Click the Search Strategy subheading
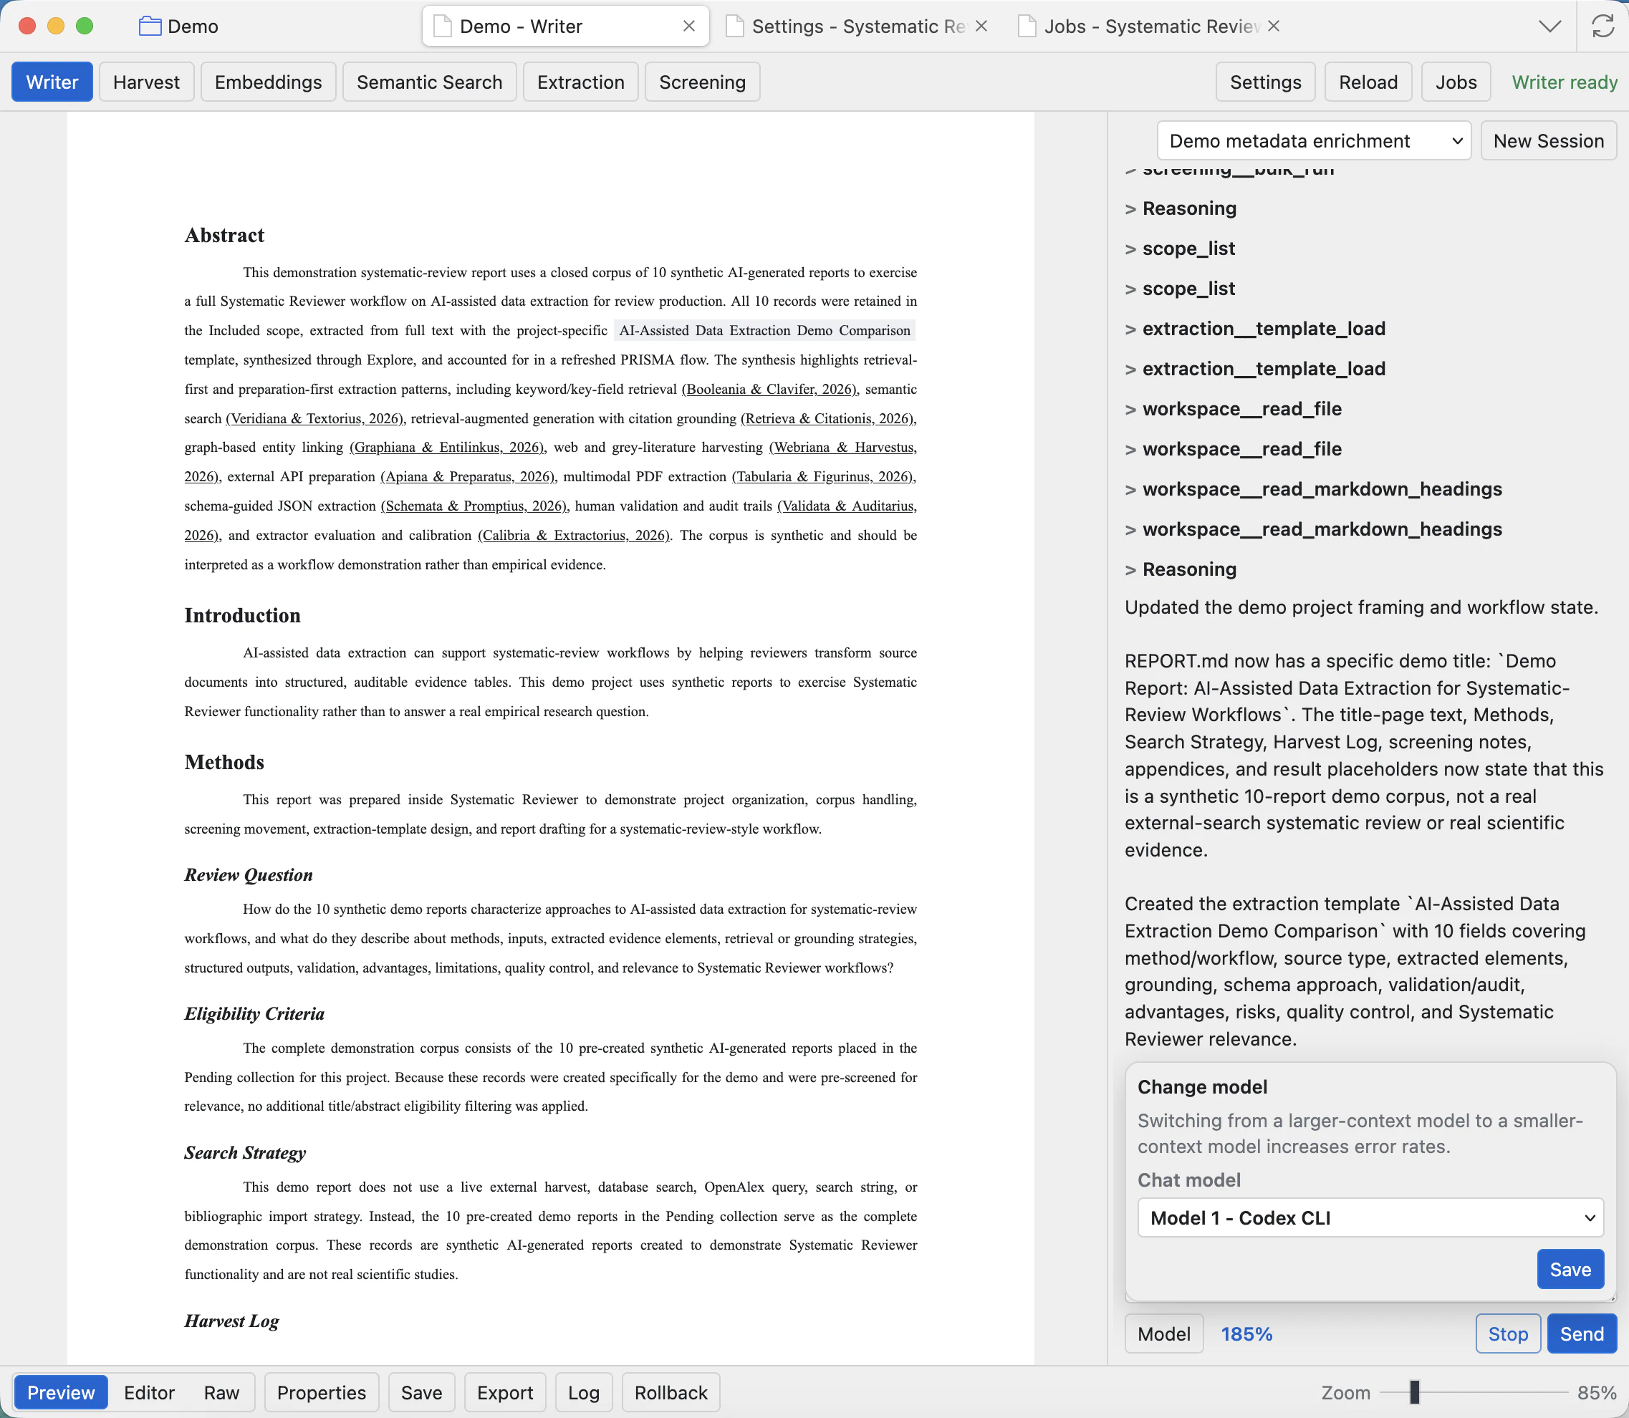The width and height of the screenshot is (1629, 1418). click(244, 1153)
